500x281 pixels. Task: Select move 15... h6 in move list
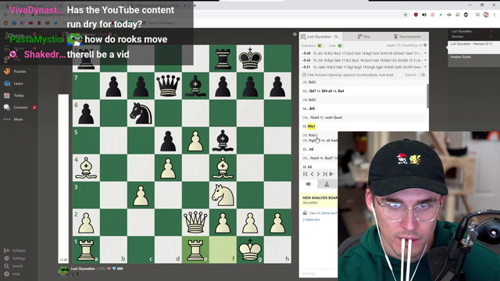pyautogui.click(x=312, y=149)
